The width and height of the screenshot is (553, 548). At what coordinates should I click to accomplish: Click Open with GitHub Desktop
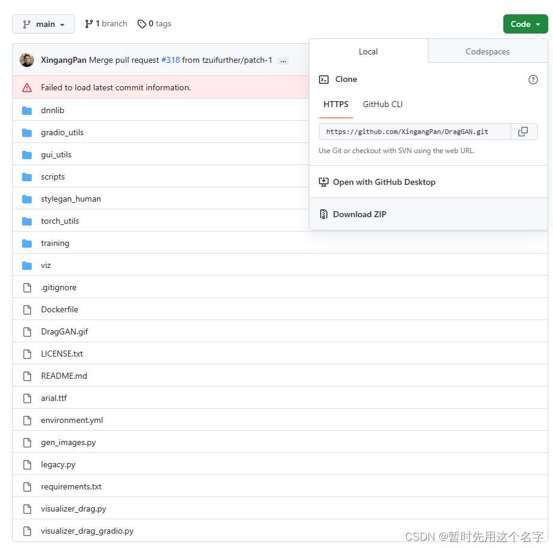tap(428, 182)
